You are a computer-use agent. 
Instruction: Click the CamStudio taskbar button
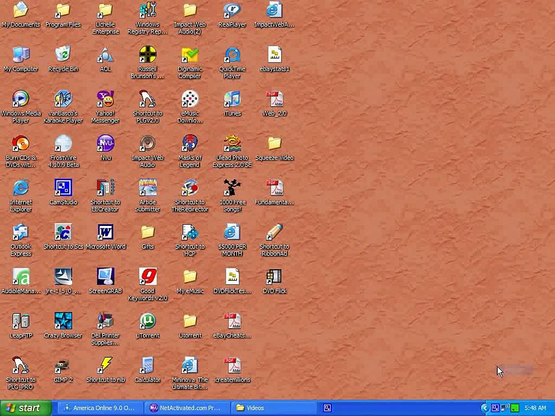327,408
